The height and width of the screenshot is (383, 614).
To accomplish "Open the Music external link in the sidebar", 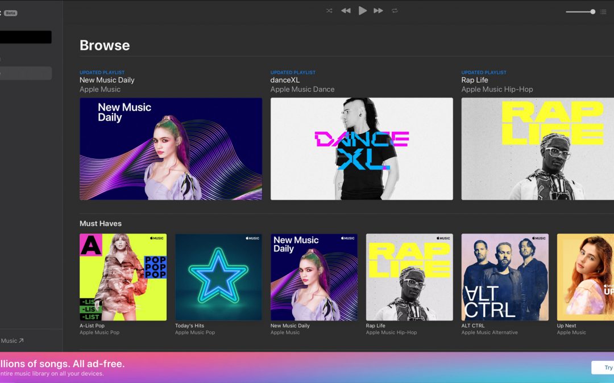I will tap(13, 340).
